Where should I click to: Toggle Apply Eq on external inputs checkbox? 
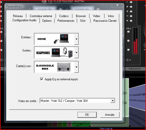pos(42,79)
